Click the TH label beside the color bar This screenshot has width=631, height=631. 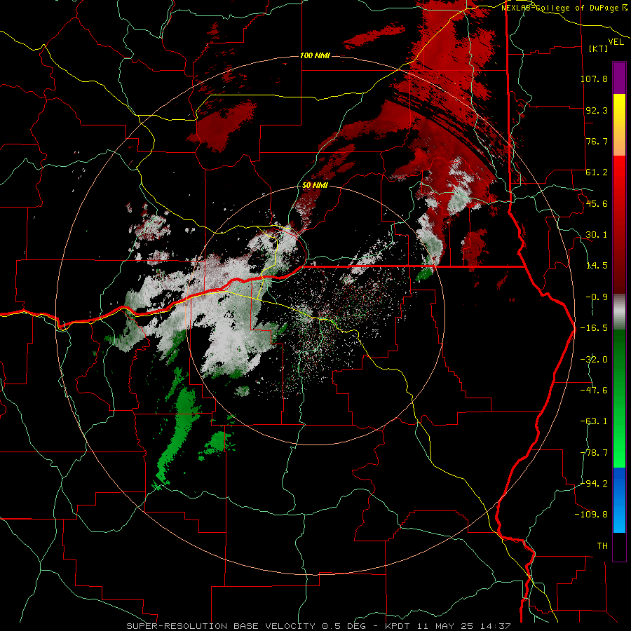(x=602, y=545)
